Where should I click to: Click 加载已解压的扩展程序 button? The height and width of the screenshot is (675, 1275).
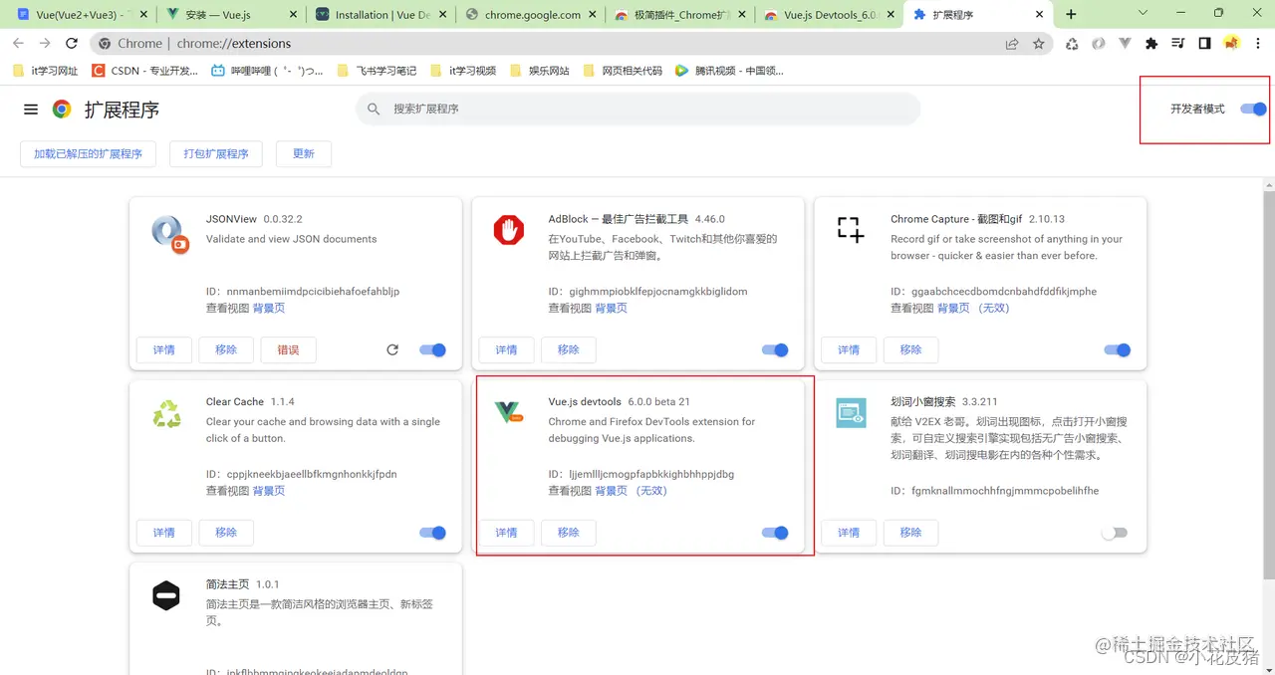88,153
